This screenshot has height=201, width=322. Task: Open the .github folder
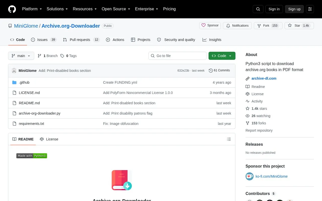coord(24,82)
